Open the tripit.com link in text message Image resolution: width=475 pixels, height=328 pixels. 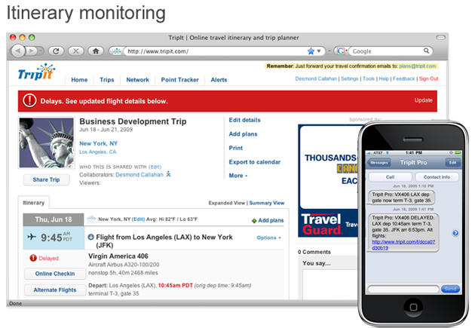tap(403, 245)
